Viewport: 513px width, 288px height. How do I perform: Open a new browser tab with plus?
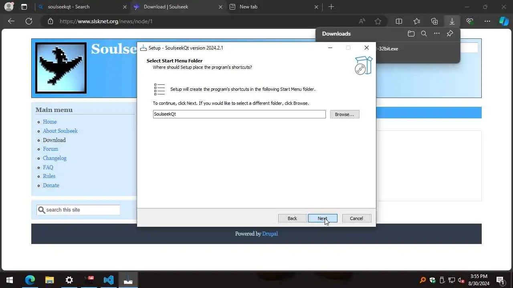click(331, 7)
